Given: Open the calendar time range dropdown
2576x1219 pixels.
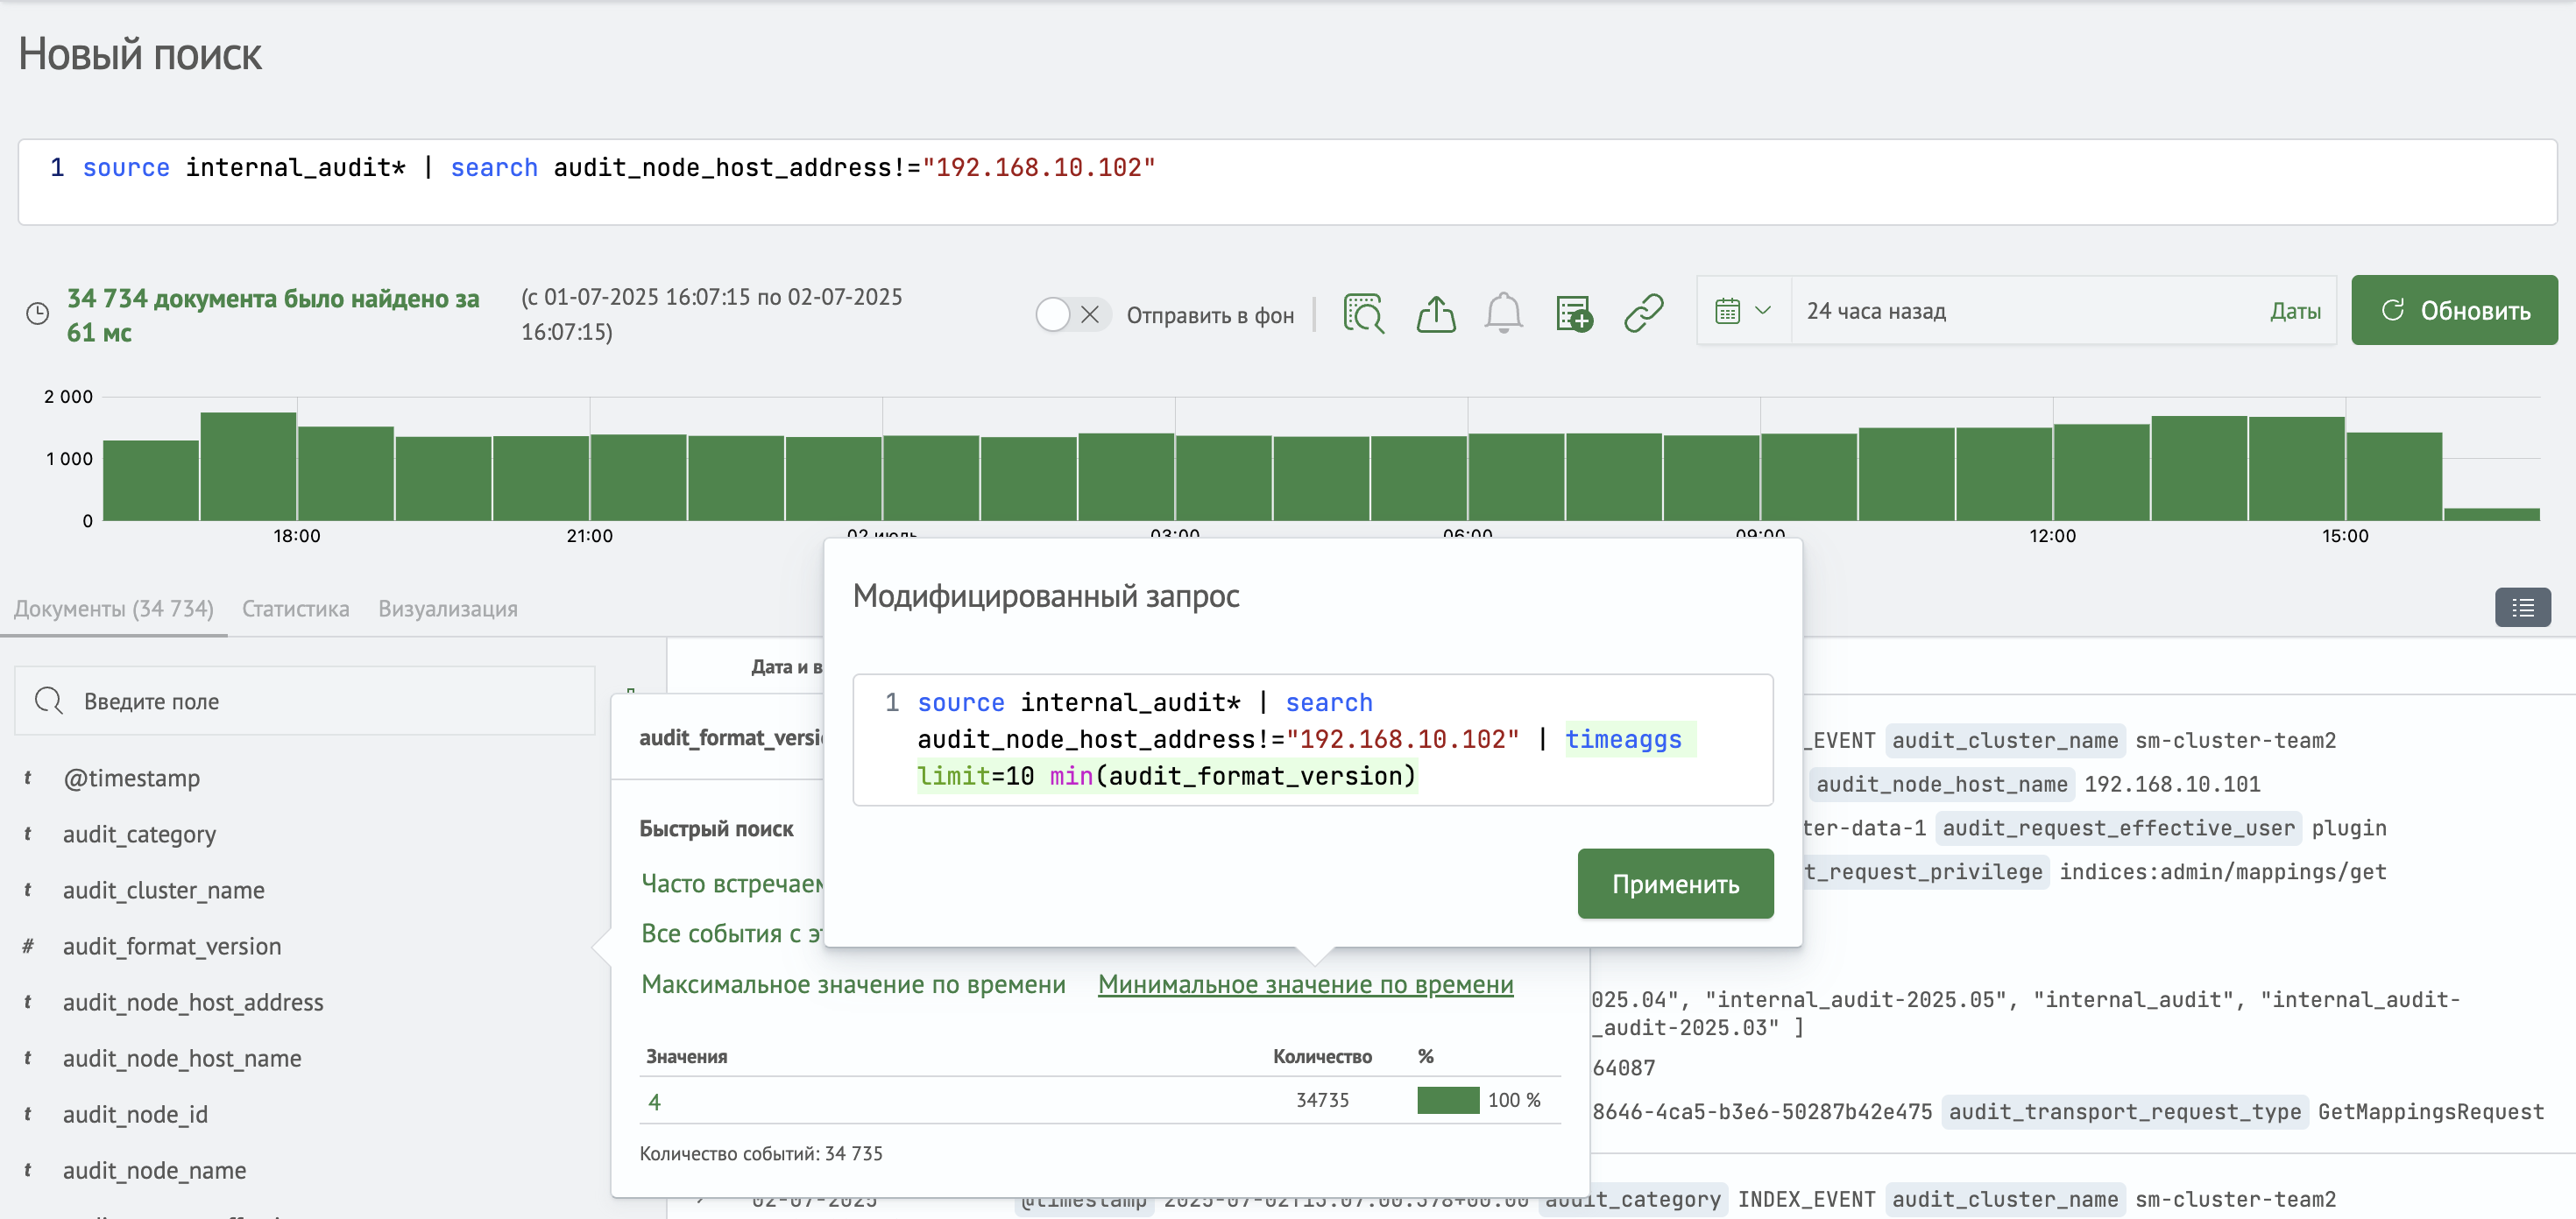Looking at the screenshot, I should pyautogui.click(x=1743, y=311).
